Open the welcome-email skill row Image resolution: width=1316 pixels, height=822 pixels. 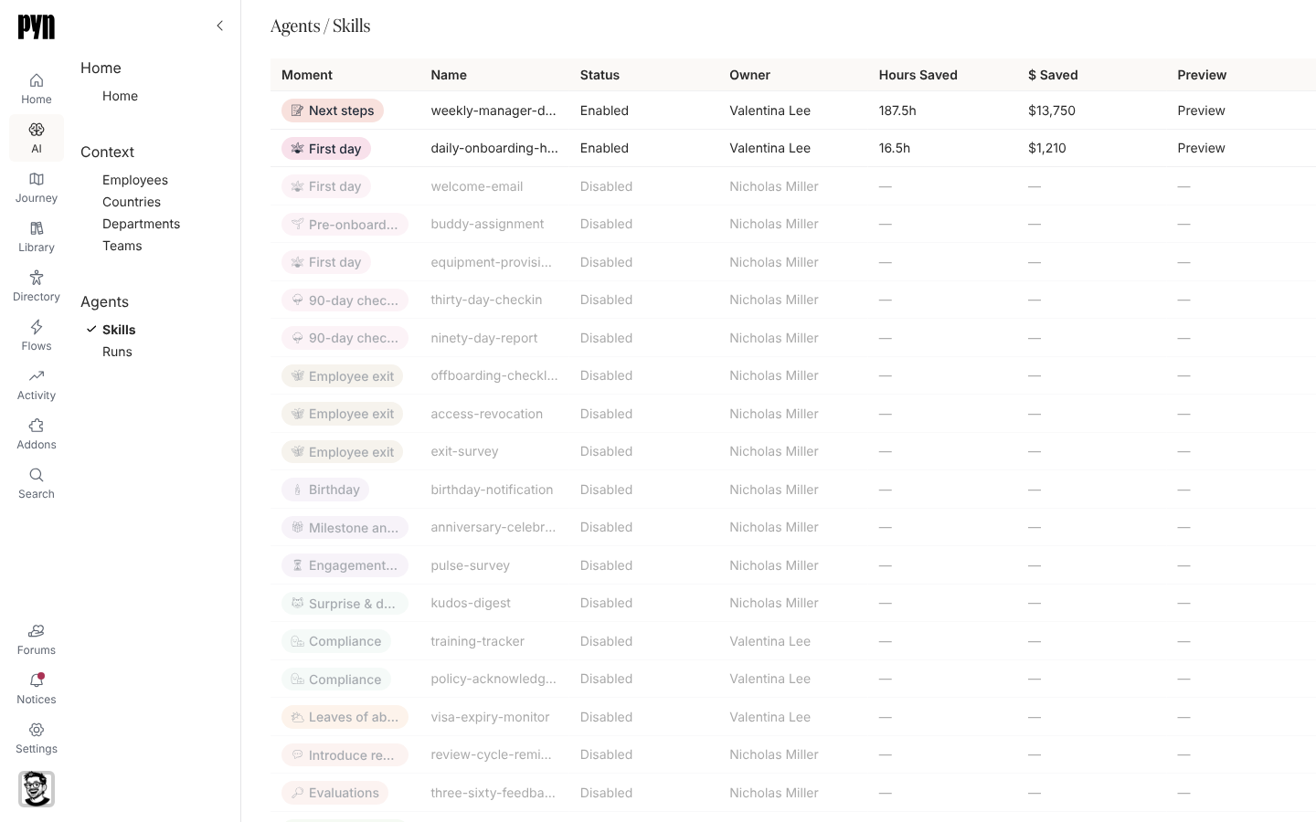(x=793, y=186)
